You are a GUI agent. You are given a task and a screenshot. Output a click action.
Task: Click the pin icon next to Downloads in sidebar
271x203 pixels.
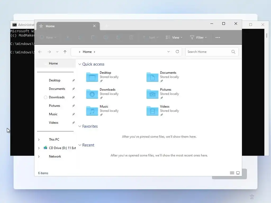[x=74, y=97]
